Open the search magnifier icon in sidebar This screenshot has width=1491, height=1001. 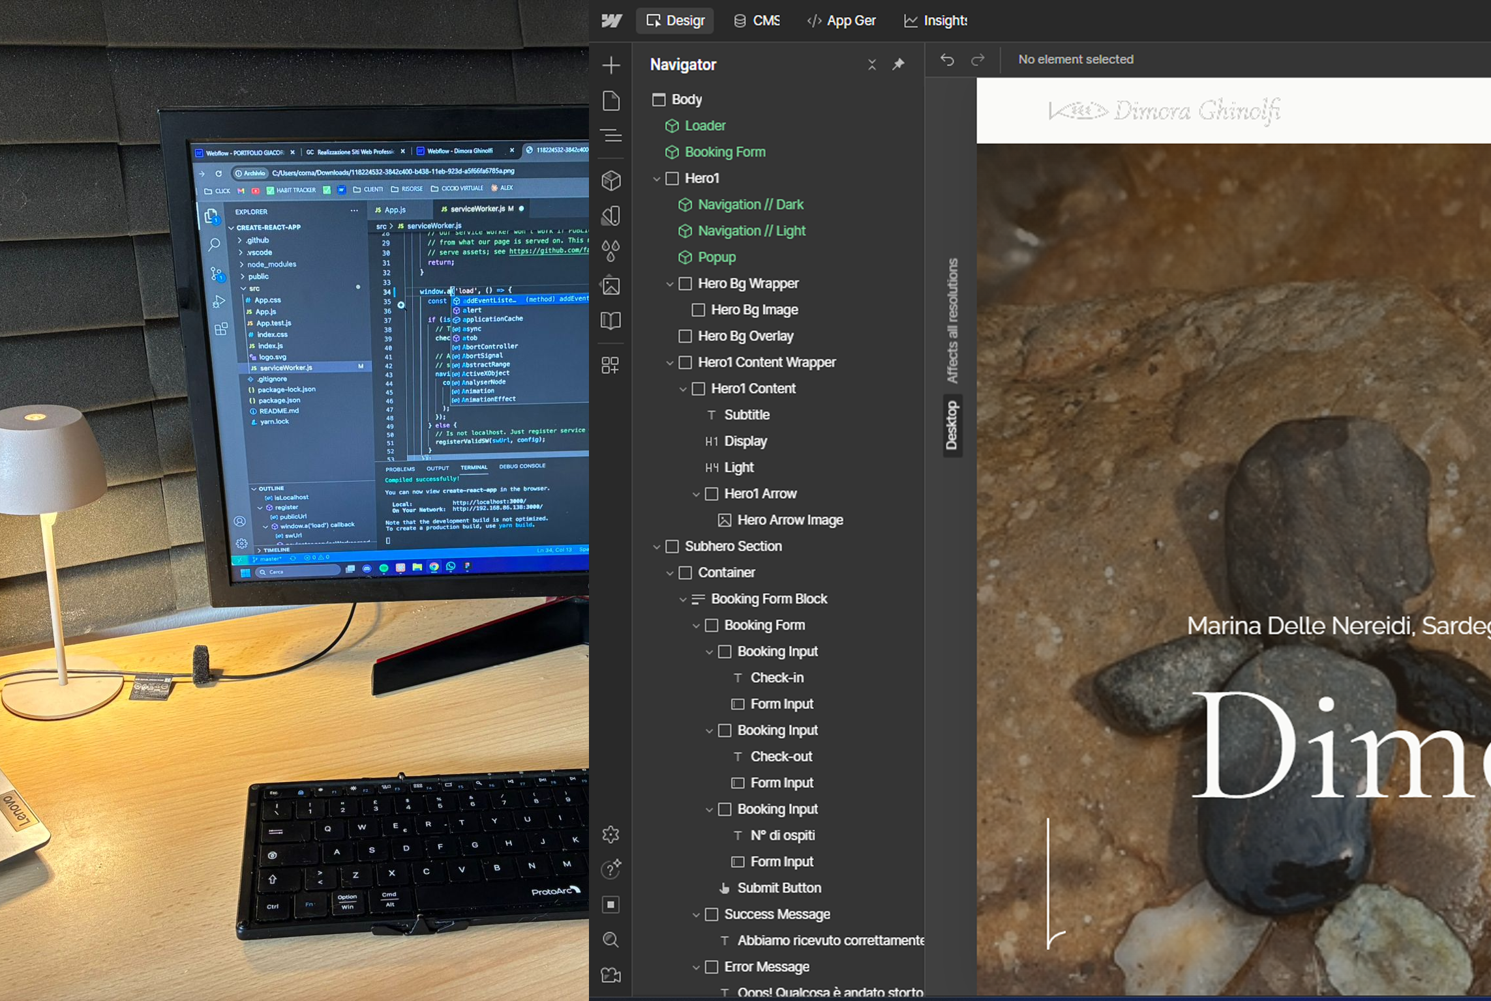[611, 940]
